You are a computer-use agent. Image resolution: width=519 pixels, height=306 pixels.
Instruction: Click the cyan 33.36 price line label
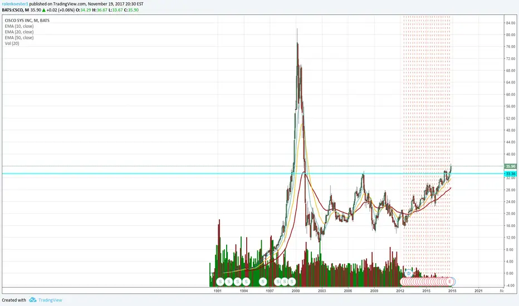(x=511, y=174)
